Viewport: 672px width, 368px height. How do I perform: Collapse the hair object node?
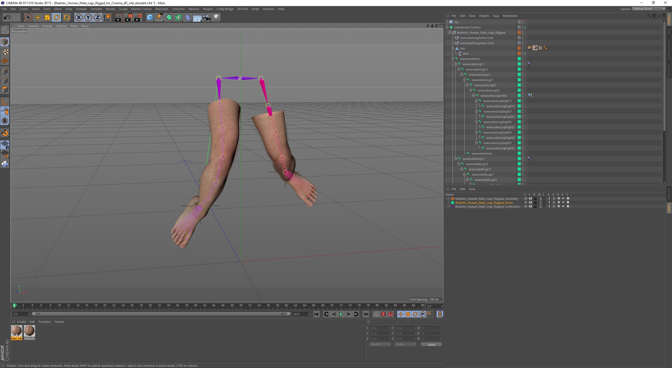[x=453, y=48]
